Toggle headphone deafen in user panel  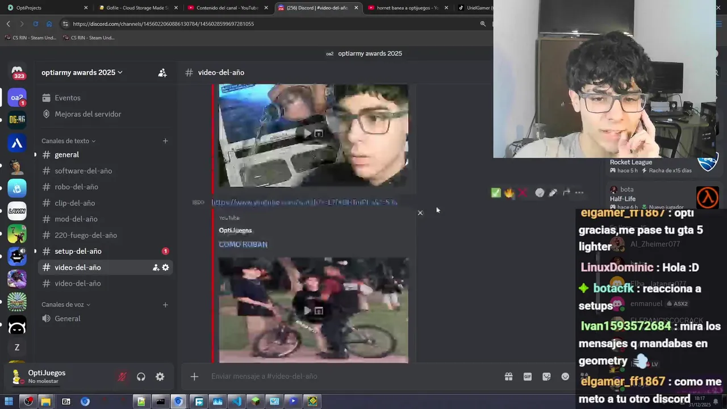click(141, 377)
